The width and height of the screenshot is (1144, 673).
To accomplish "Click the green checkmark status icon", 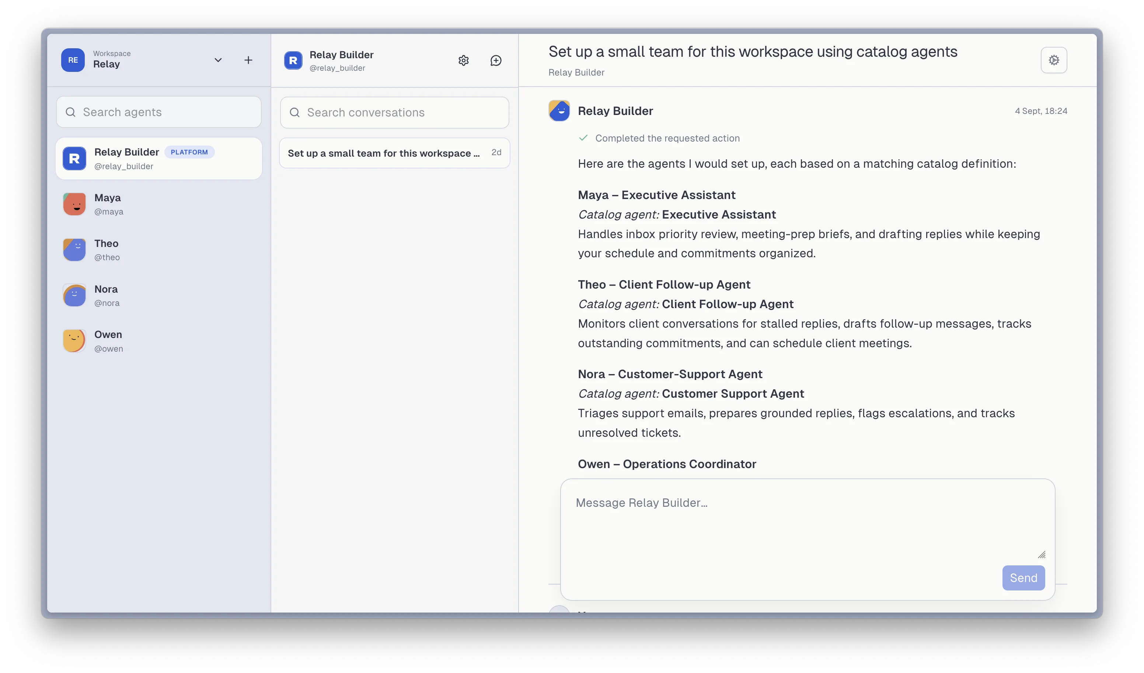I will [583, 137].
